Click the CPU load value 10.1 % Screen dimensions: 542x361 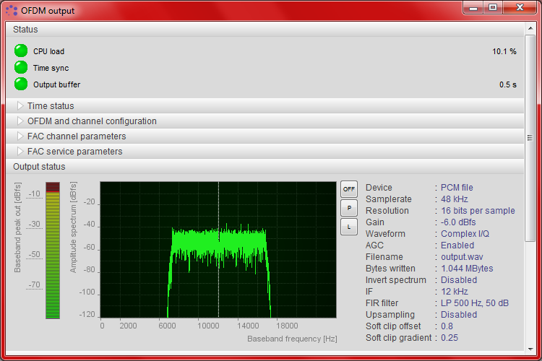point(504,51)
